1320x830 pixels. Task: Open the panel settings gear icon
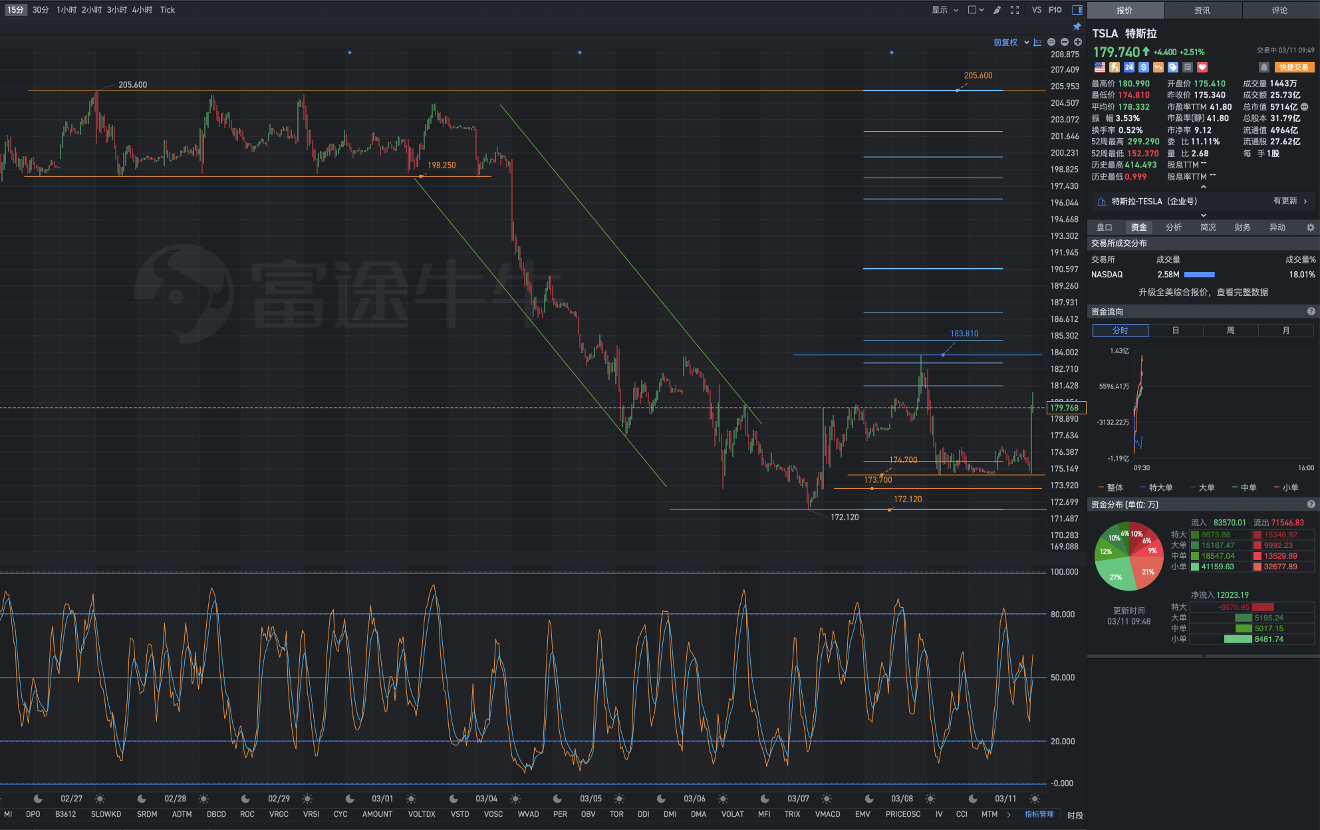click(1310, 227)
